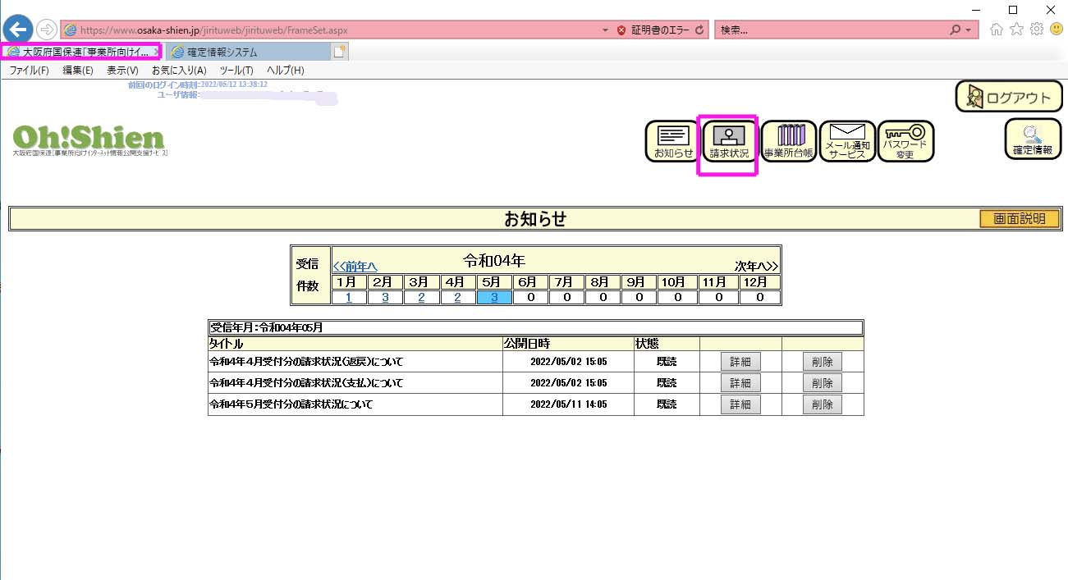Refresh the page with the reload icon
The width and height of the screenshot is (1068, 580).
(x=699, y=30)
